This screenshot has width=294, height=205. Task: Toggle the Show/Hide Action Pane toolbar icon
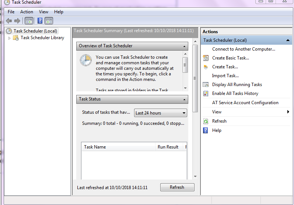[49, 21]
